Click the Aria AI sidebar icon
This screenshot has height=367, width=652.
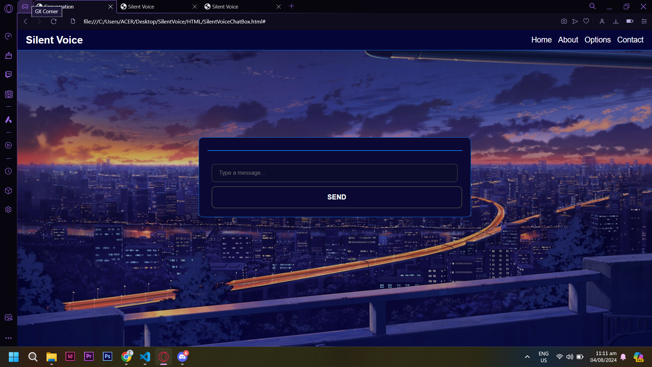(8, 120)
